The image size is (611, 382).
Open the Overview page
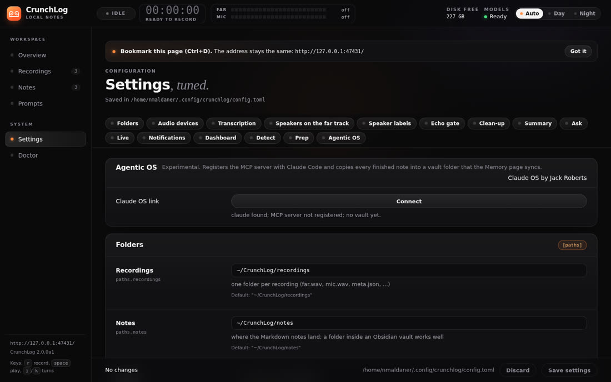click(46, 56)
